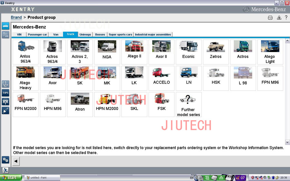
Task: Open the HPN M2000 model series
Action: tap(107, 104)
